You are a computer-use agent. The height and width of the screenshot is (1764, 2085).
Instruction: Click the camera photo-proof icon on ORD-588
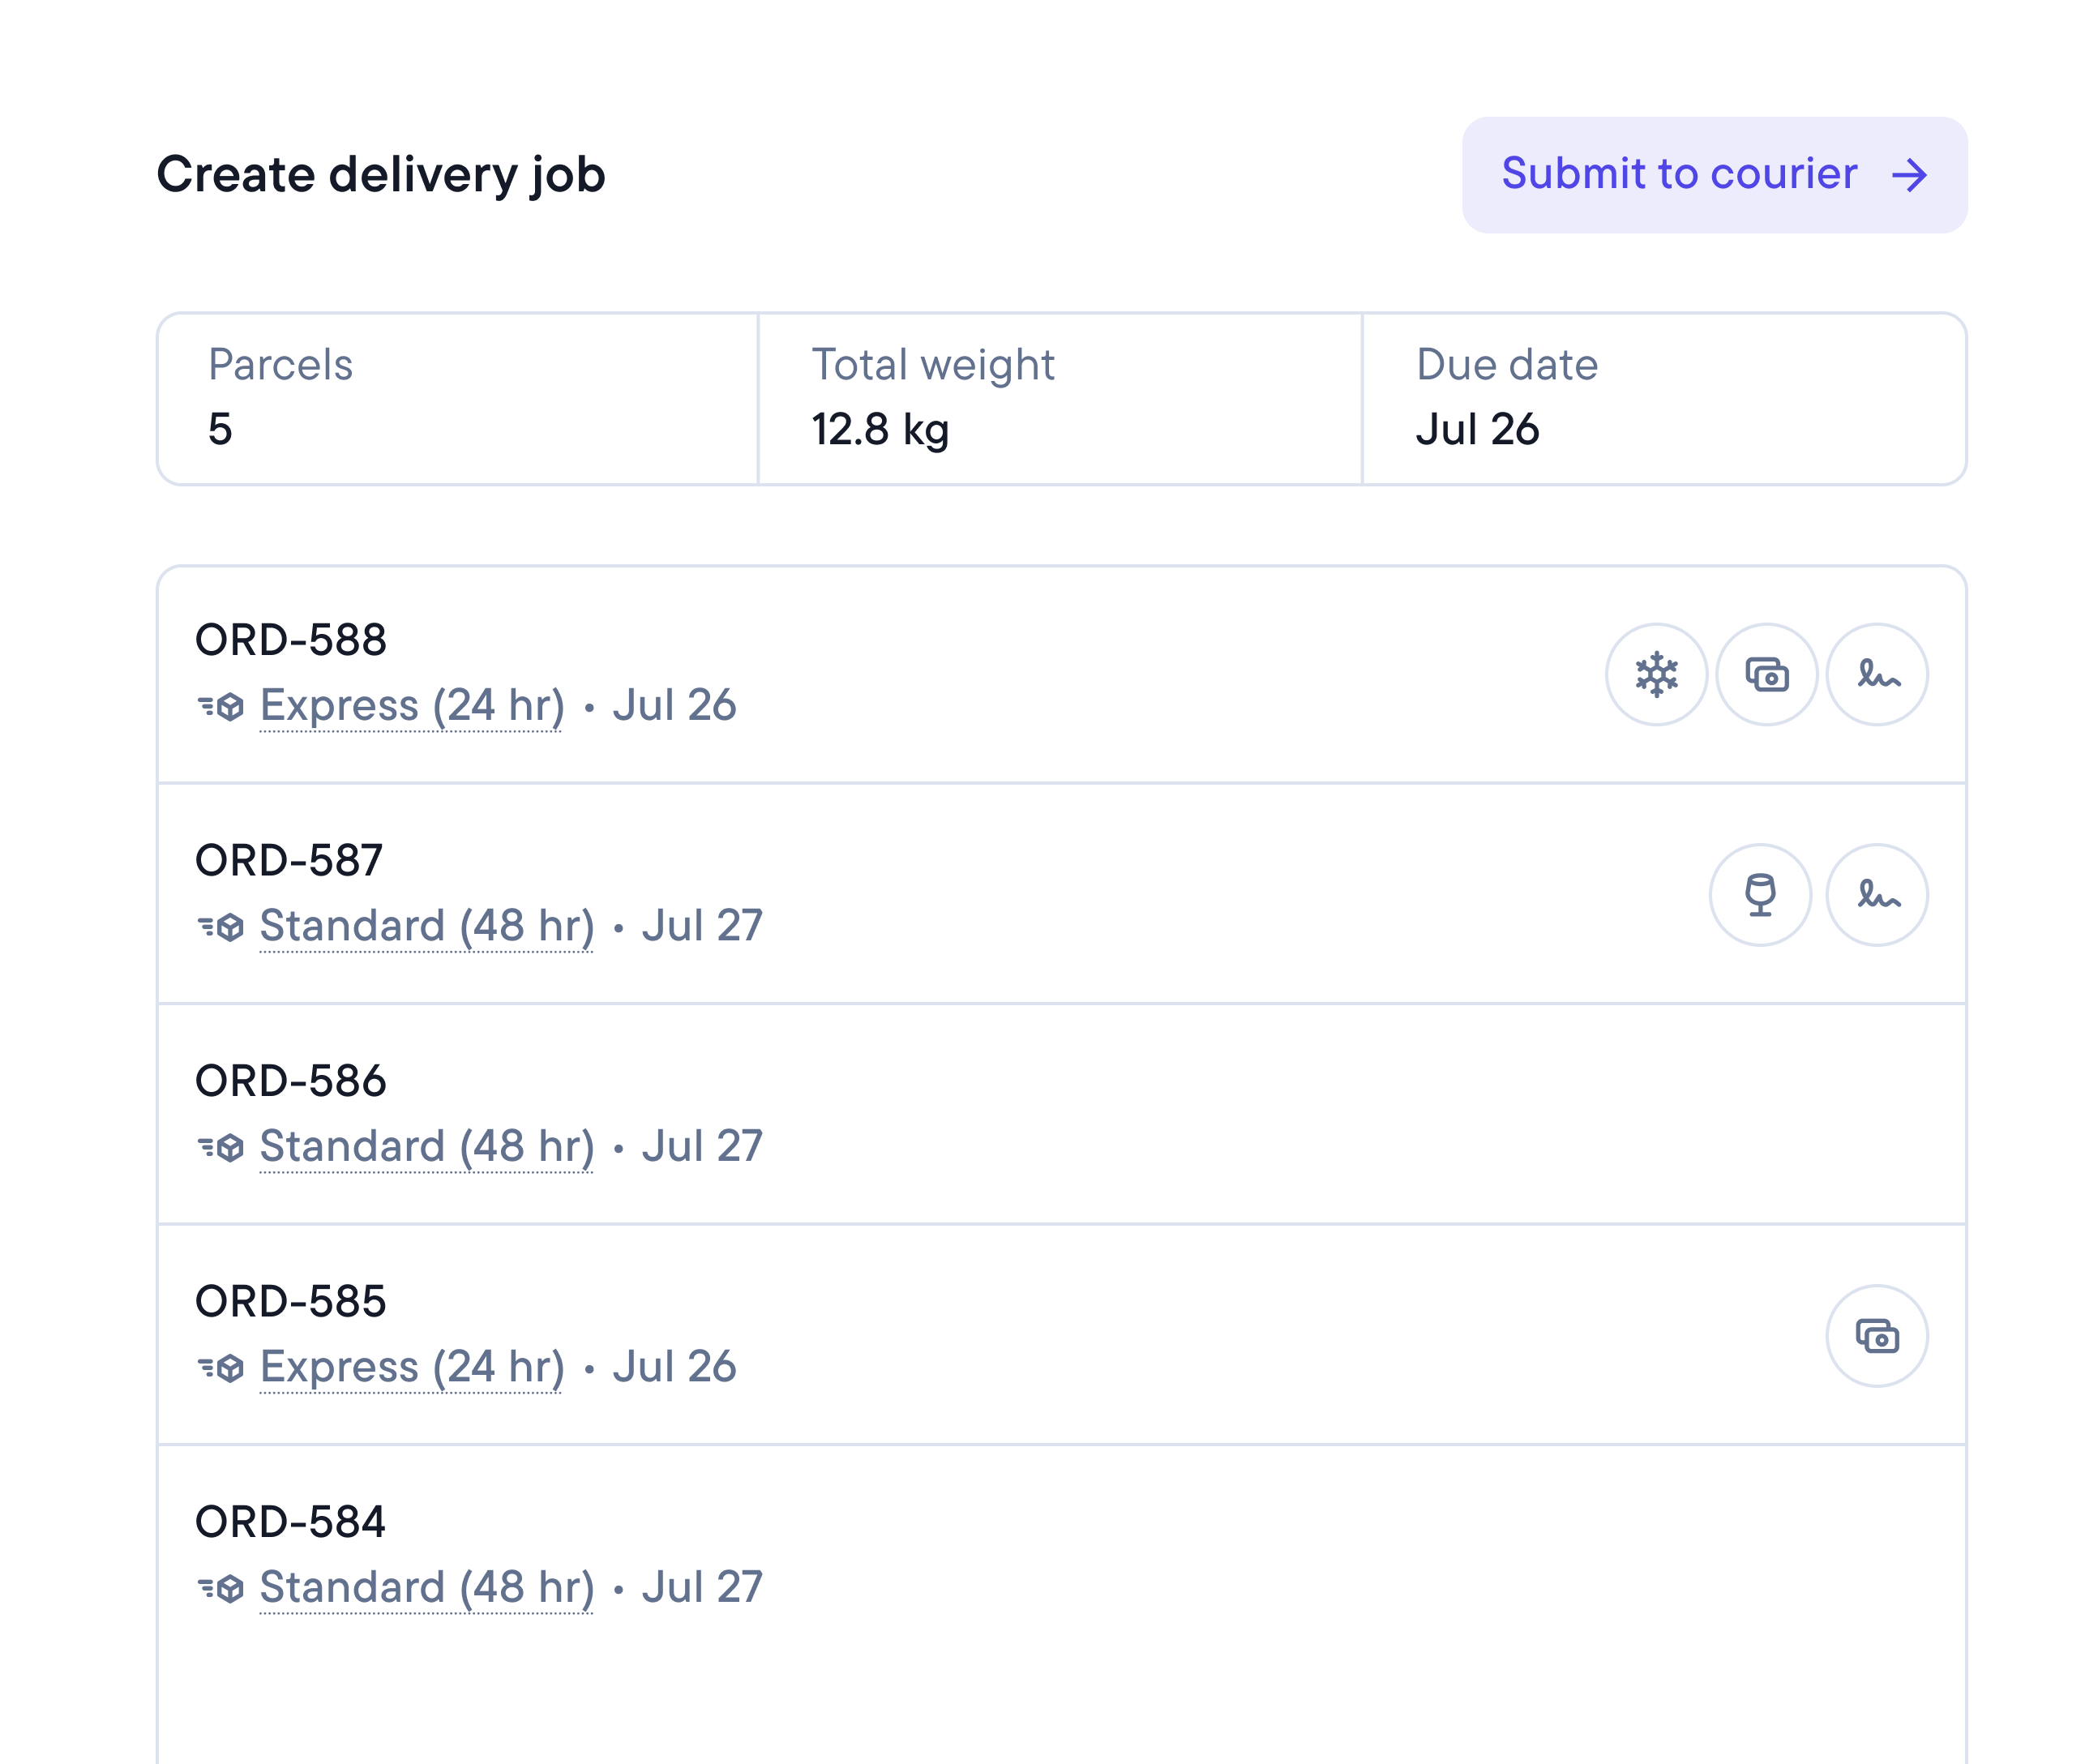tap(1766, 675)
